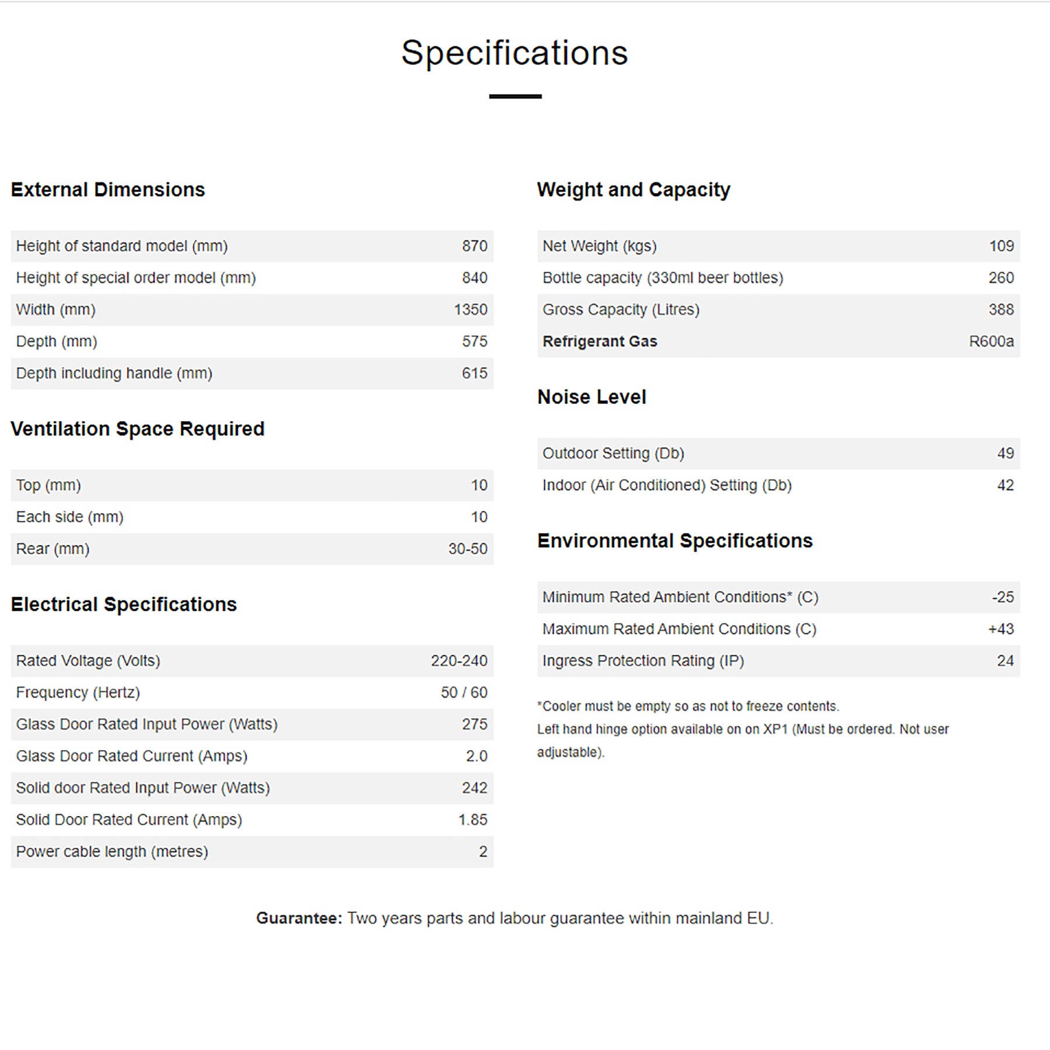Click the bold Refrigerant Gas label
This screenshot has height=1050, width=1050.
[x=600, y=341]
